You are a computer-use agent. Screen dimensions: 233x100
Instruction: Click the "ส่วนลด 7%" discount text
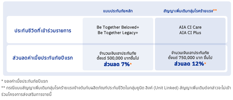point(117,64)
